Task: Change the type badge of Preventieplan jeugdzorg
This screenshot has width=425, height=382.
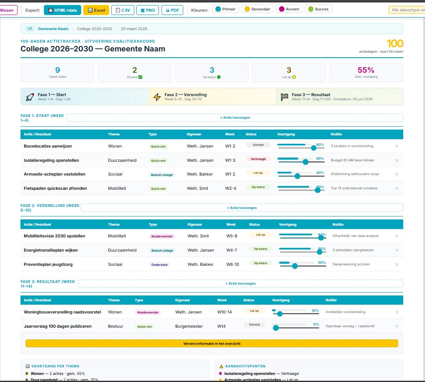Action: click(x=160, y=264)
